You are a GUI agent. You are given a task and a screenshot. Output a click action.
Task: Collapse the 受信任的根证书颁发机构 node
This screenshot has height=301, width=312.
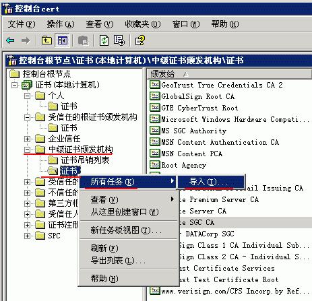pyautogui.click(x=27, y=117)
